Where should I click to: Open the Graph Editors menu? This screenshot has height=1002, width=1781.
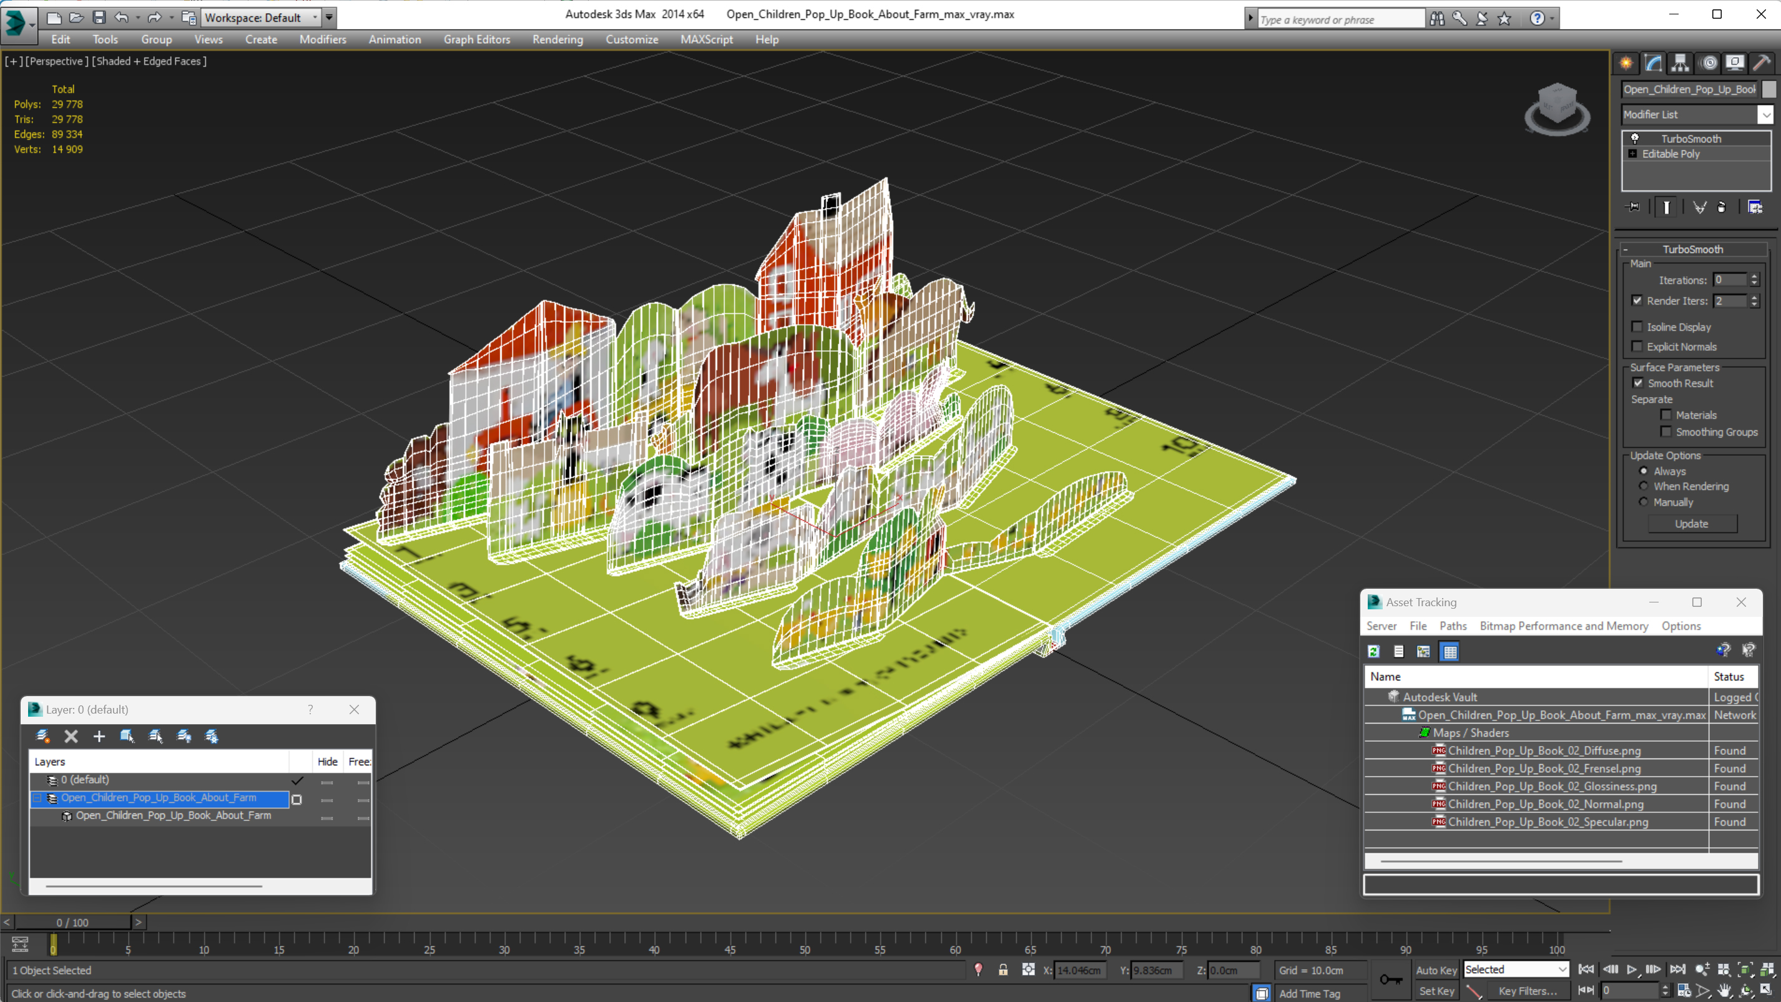476,39
